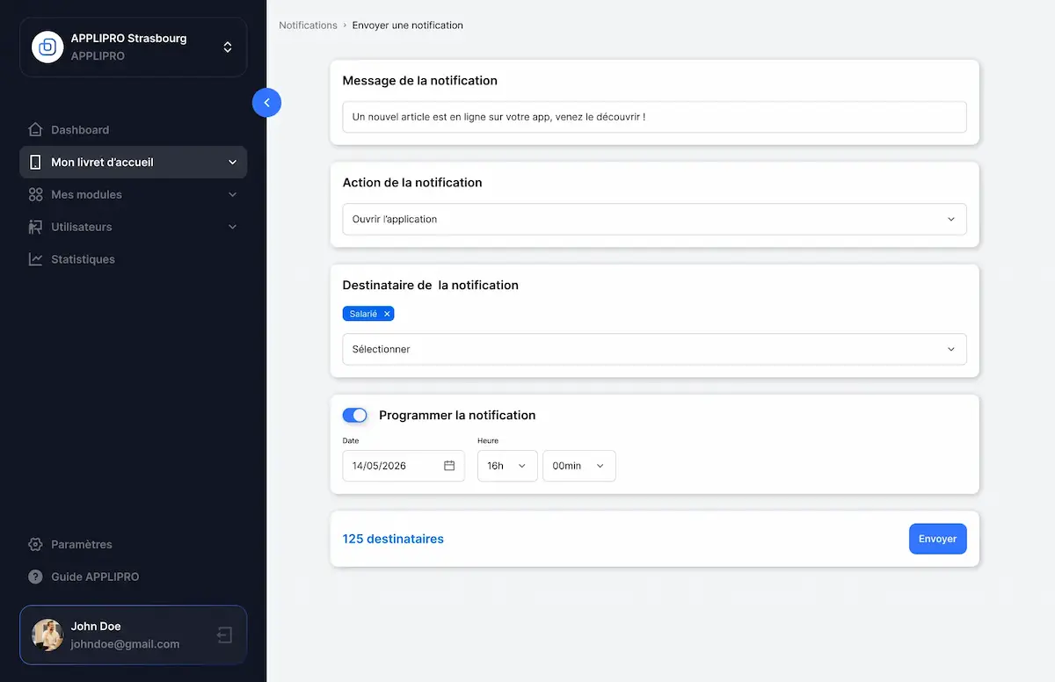Screen dimensions: 1055x682
Task: Change the hour in the 16h dropdown
Action: click(507, 466)
